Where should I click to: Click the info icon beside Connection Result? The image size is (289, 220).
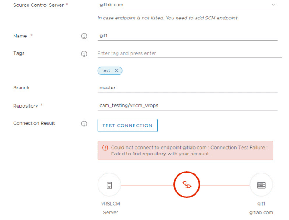pyautogui.click(x=84, y=123)
